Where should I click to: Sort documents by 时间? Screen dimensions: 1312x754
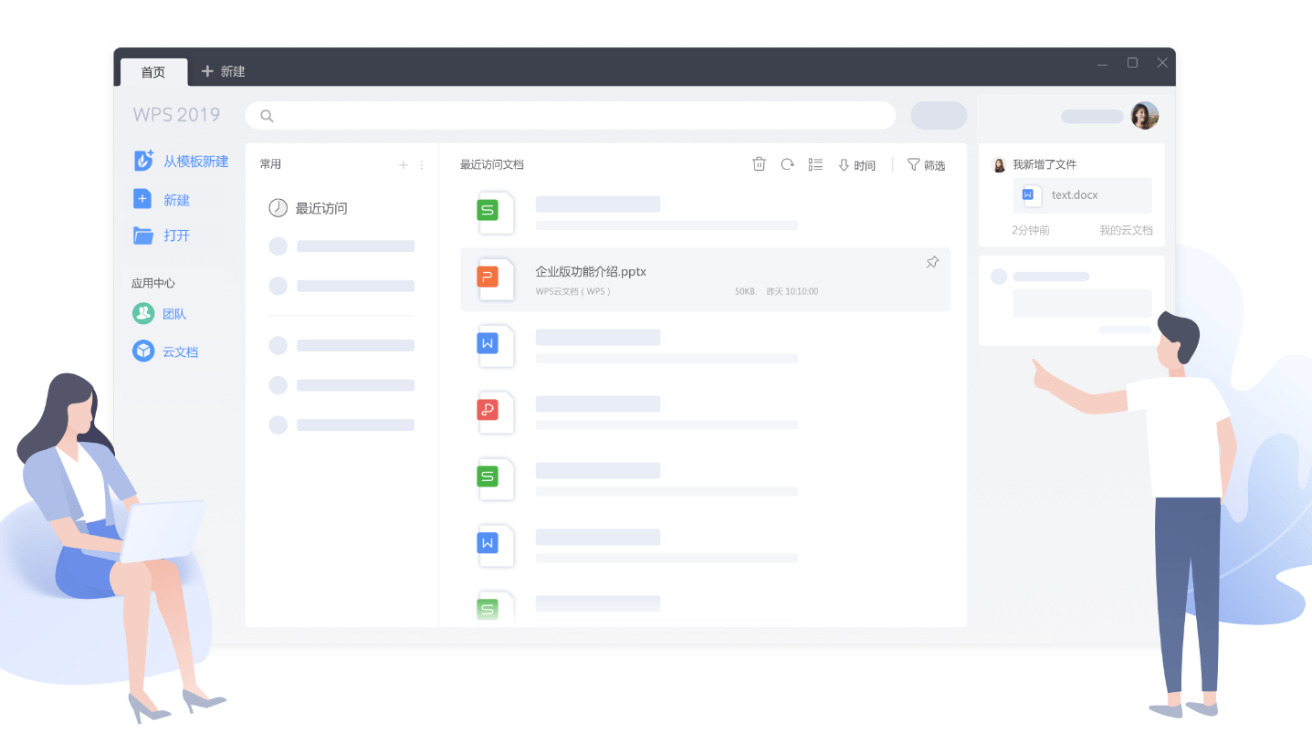click(856, 165)
